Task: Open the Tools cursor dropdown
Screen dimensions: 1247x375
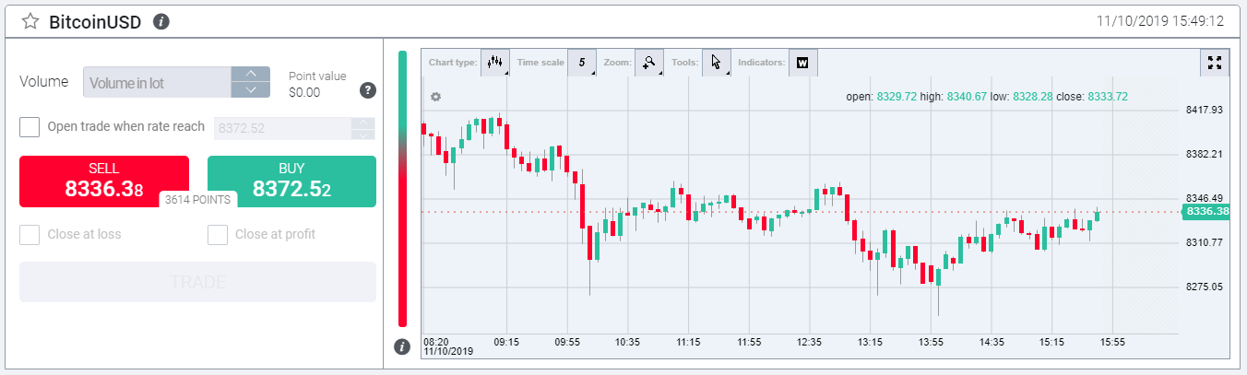Action: (x=716, y=63)
